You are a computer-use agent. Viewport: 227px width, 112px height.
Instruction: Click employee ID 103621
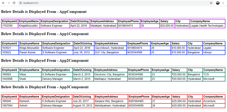6,48
